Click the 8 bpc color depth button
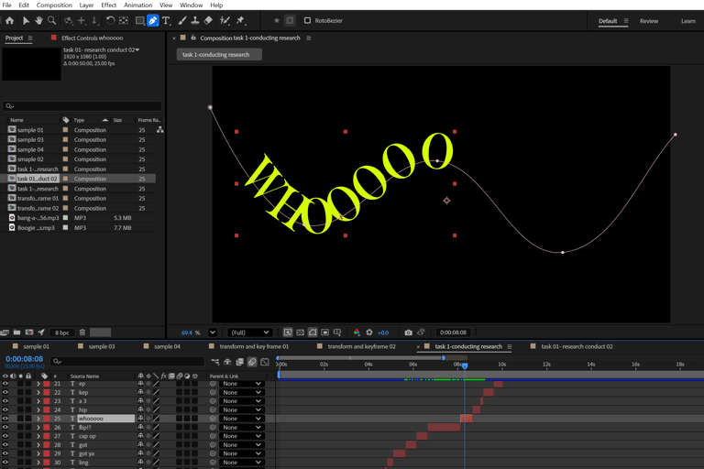The height and width of the screenshot is (469, 704). click(x=61, y=333)
